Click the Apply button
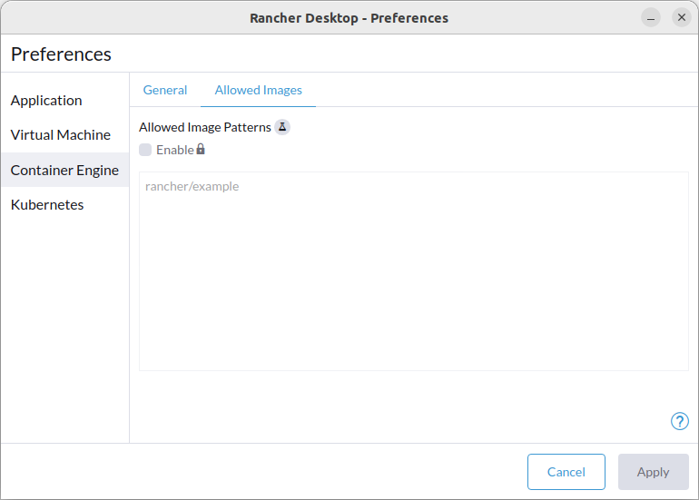The image size is (699, 500). tap(653, 472)
